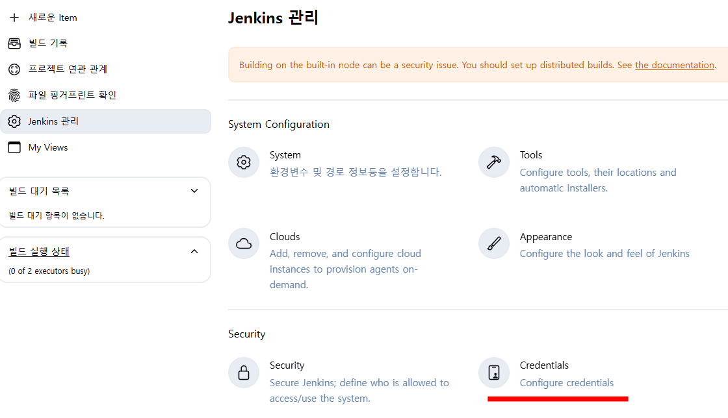The image size is (728, 418).
Task: Click the Security section heading
Action: pos(246,334)
